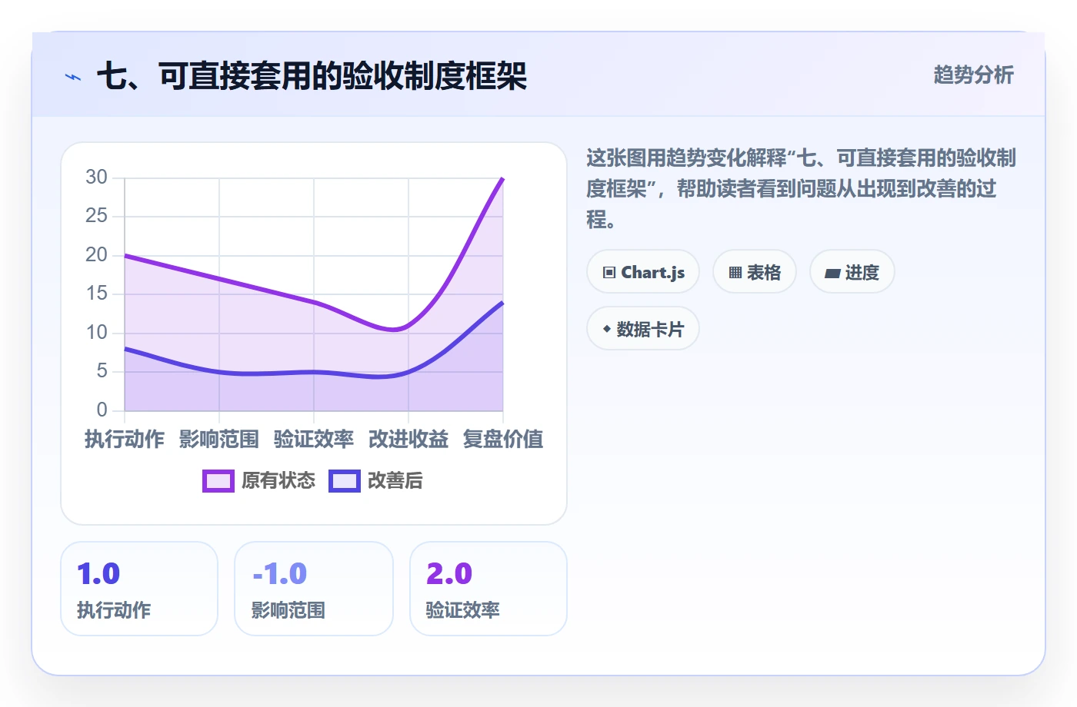This screenshot has width=1077, height=707.
Task: Toggle 改善后 legend swatch
Action: click(345, 481)
